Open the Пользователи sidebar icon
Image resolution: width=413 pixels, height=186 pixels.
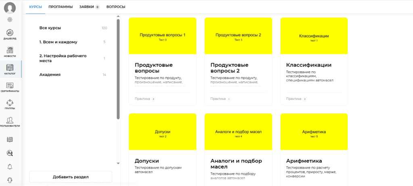pyautogui.click(x=10, y=120)
